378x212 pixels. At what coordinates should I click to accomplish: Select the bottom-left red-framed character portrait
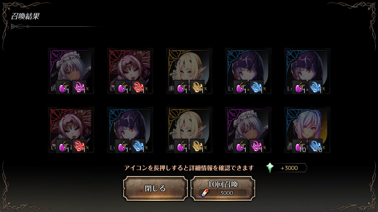(x=71, y=130)
